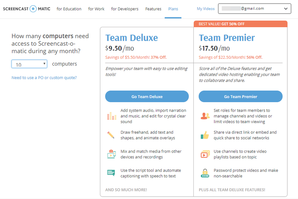This screenshot has height=199, width=298.
Task: Click the mix and match media icon
Action: coord(112,154)
